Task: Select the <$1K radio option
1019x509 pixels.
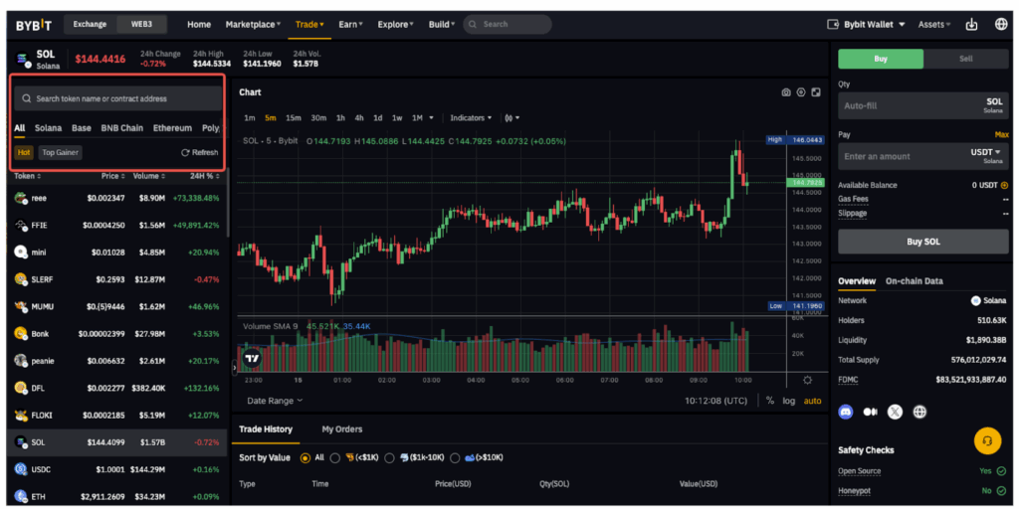Action: tap(334, 457)
